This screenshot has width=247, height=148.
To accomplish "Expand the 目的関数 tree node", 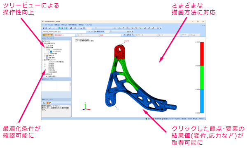I will point(45,64).
